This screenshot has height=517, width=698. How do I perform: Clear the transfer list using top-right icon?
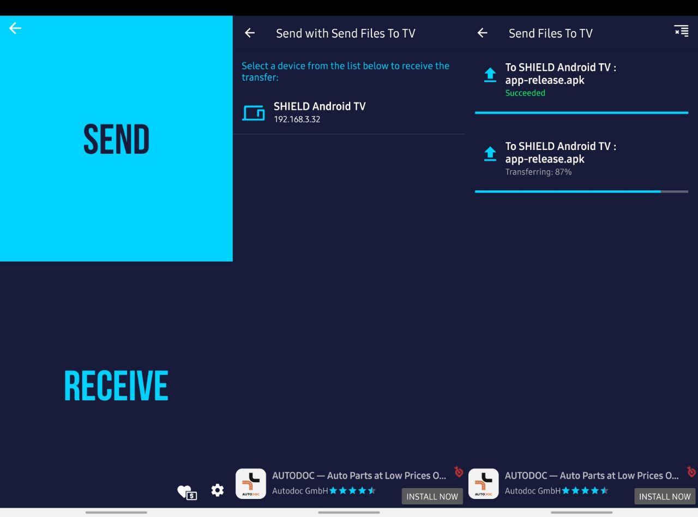click(x=681, y=31)
